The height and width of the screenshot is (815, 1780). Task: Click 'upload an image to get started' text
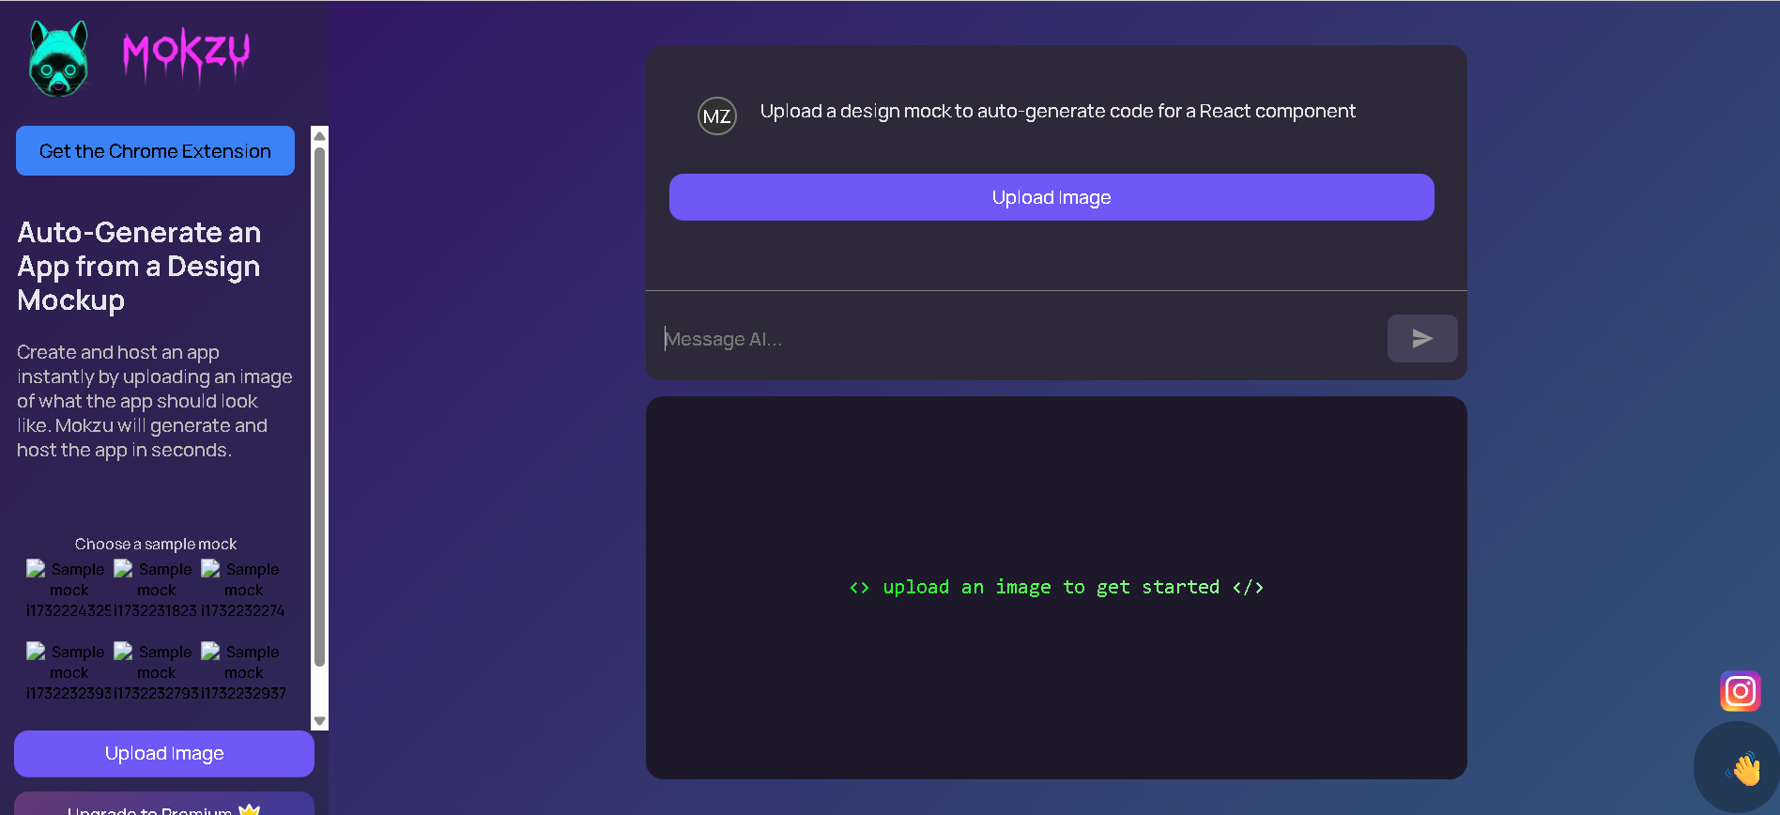pyautogui.click(x=1056, y=587)
